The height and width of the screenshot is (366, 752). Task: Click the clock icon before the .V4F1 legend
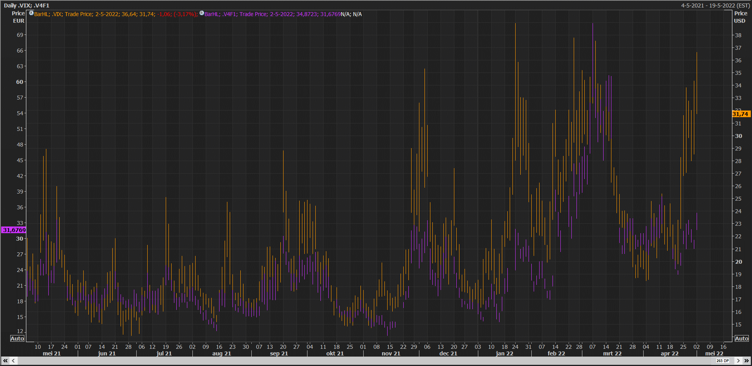point(202,13)
